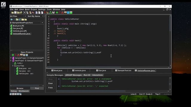The height and width of the screenshot is (107, 191).
Task: Click the Print icon in the main toolbar
Action: tap(21, 12)
